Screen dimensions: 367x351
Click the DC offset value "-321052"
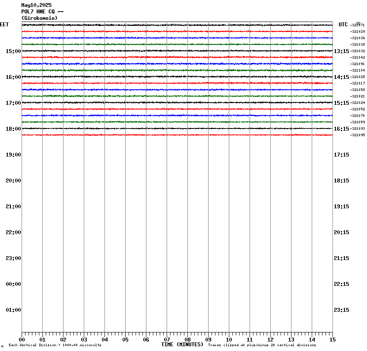tap(358, 109)
